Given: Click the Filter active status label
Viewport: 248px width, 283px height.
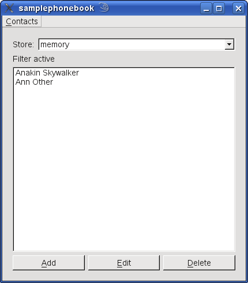Looking at the screenshot, I should click(x=33, y=59).
